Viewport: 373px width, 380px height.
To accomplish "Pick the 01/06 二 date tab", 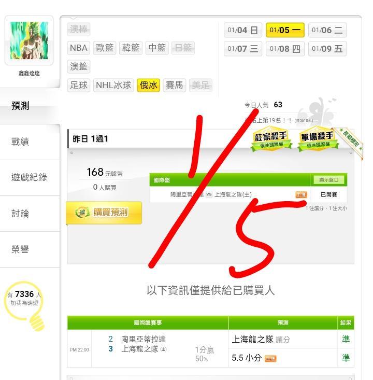I will [x=327, y=30].
